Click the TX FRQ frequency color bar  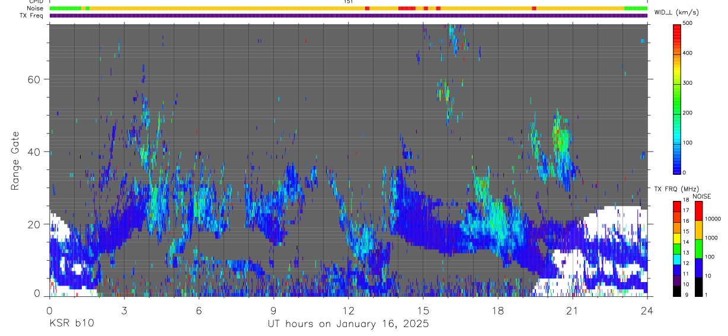tap(677, 248)
